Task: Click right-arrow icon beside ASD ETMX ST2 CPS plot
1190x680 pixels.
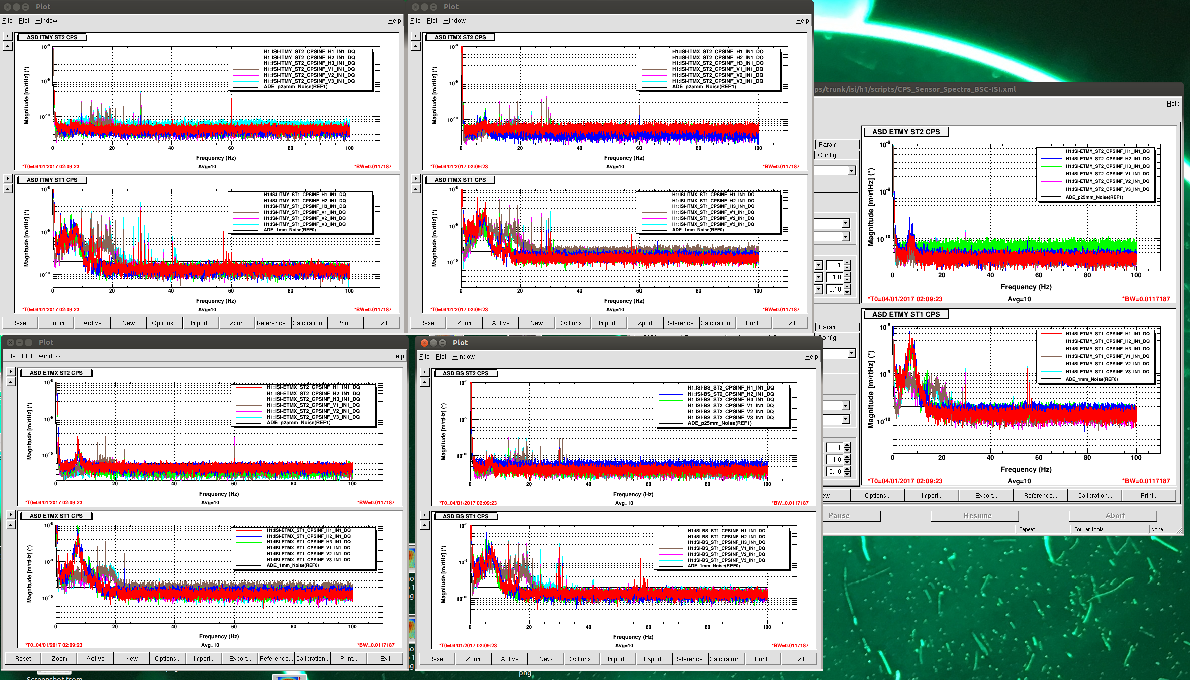Action: [x=10, y=372]
